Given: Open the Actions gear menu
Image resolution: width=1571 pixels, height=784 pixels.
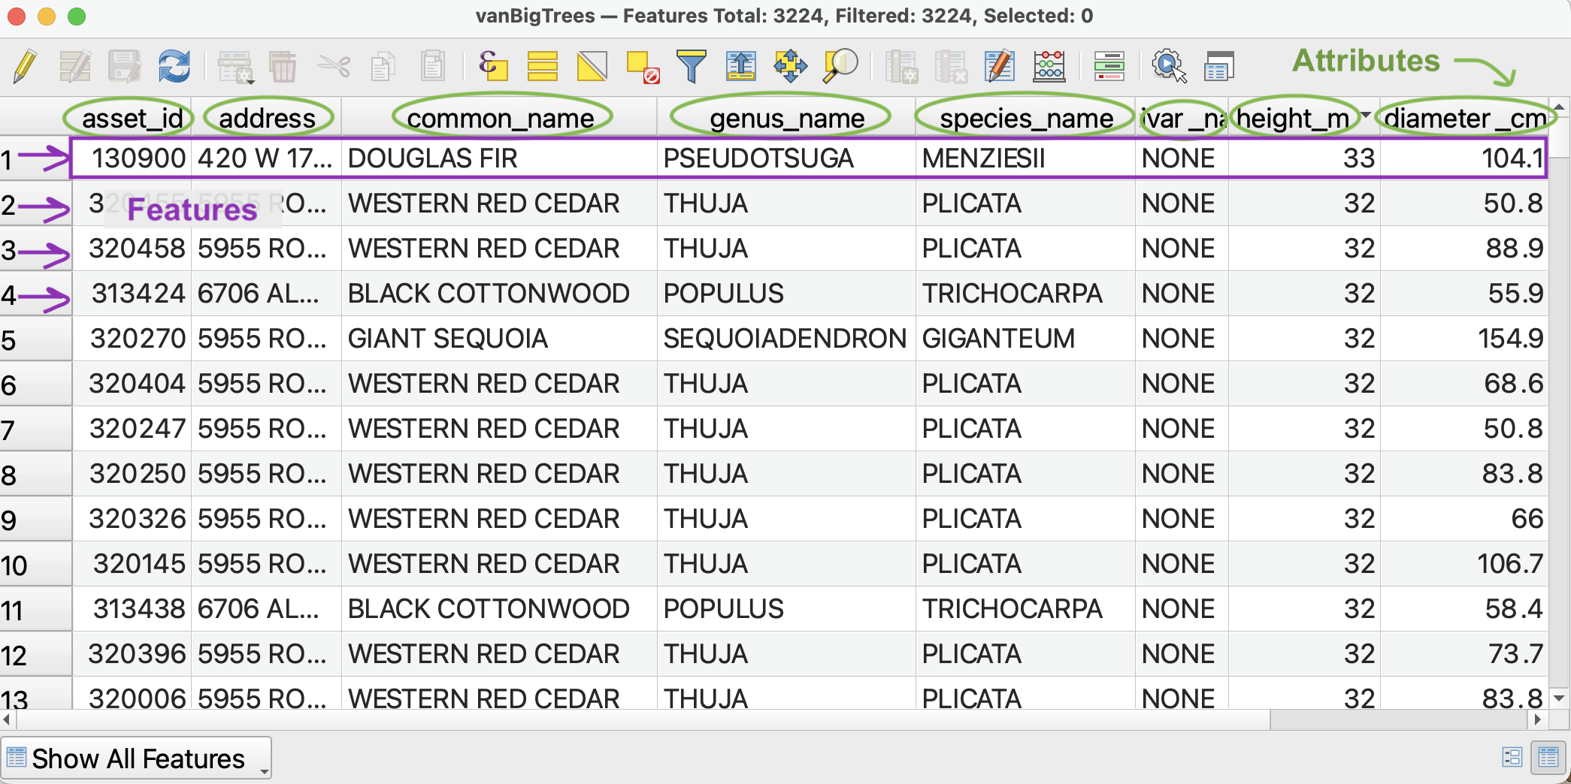Looking at the screenshot, I should 1168,66.
